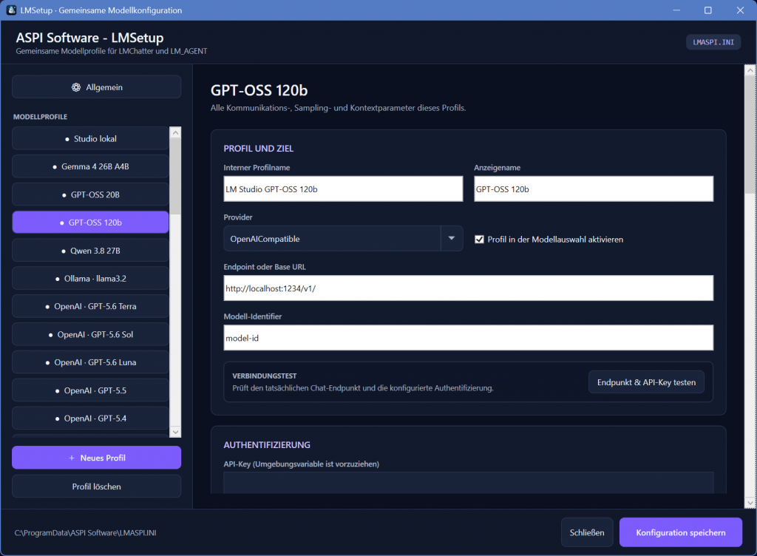Focus the API-Key input field
This screenshot has height=556, width=757.
[x=468, y=483]
